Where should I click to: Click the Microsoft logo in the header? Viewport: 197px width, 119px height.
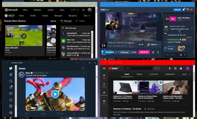point(11,10)
